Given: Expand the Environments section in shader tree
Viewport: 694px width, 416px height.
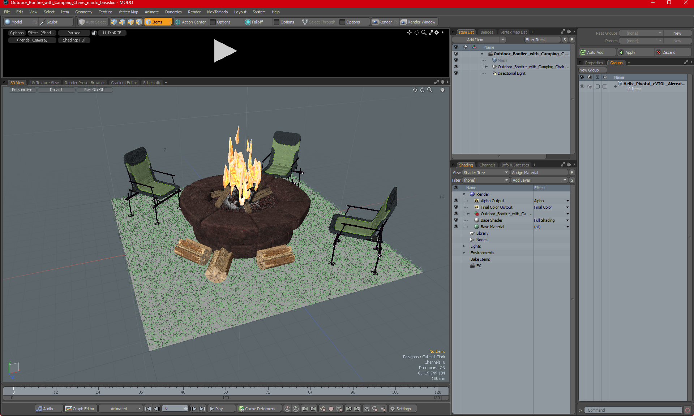Looking at the screenshot, I should 463,252.
